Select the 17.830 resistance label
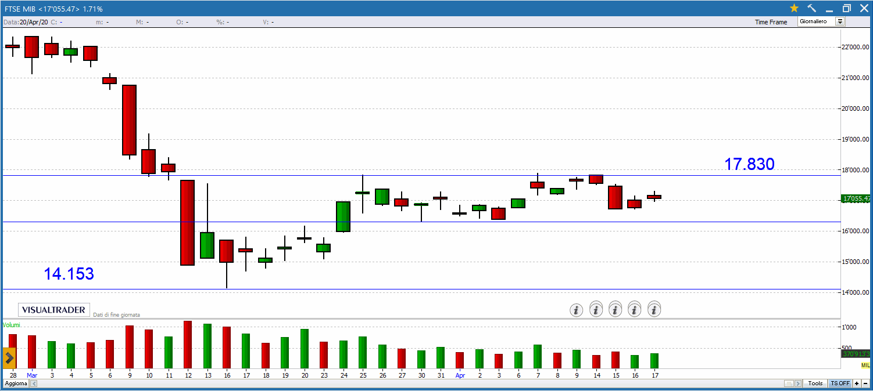 tap(749, 164)
